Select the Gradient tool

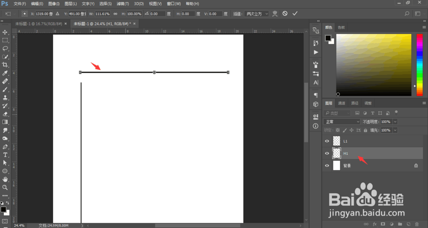[5, 122]
